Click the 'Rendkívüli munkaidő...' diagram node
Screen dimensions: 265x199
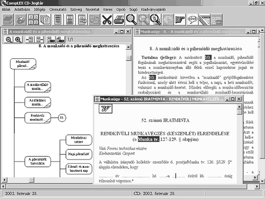pos(38,118)
